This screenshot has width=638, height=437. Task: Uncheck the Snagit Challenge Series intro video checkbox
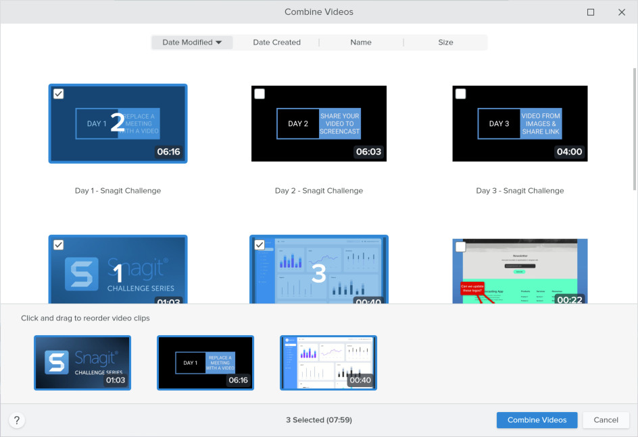[59, 245]
